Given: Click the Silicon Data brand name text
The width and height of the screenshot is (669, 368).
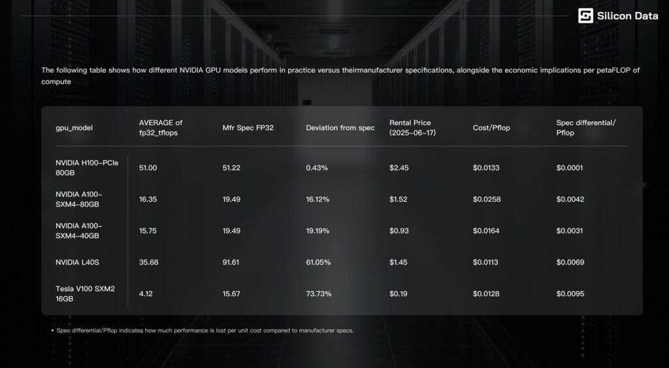Looking at the screenshot, I should pos(627,16).
